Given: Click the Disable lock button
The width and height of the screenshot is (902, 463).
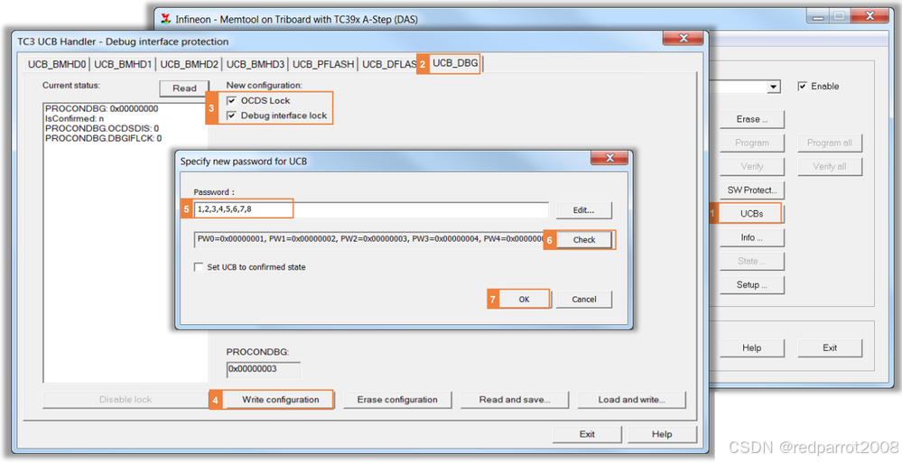Looking at the screenshot, I should click(126, 400).
